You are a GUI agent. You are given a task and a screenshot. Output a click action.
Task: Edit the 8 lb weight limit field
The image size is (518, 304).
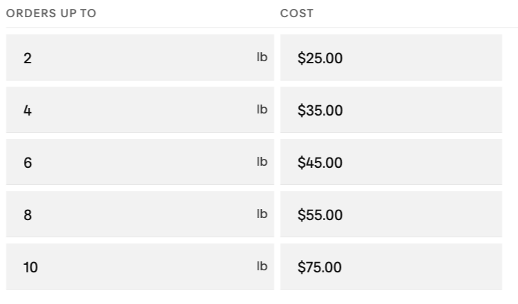(x=140, y=215)
